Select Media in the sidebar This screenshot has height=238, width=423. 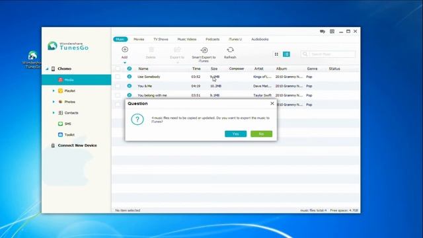[x=77, y=80]
